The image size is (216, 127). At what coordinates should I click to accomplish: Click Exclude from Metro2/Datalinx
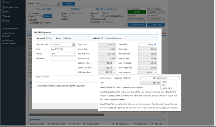(x=9, y=42)
